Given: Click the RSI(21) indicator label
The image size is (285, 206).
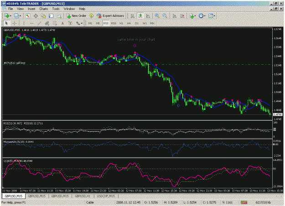Looking at the screenshot, I should tap(13, 124).
